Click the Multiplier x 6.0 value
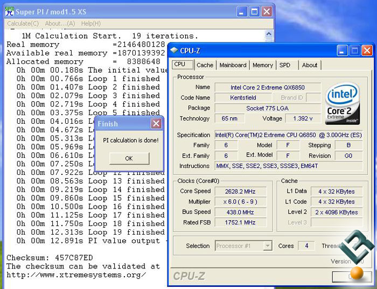377x289 pixels. click(240, 202)
